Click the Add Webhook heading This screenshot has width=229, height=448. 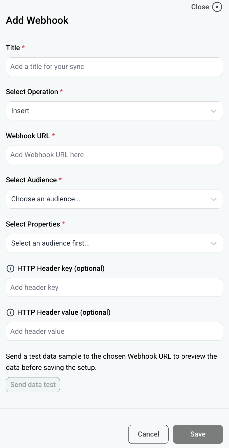[x=37, y=20]
